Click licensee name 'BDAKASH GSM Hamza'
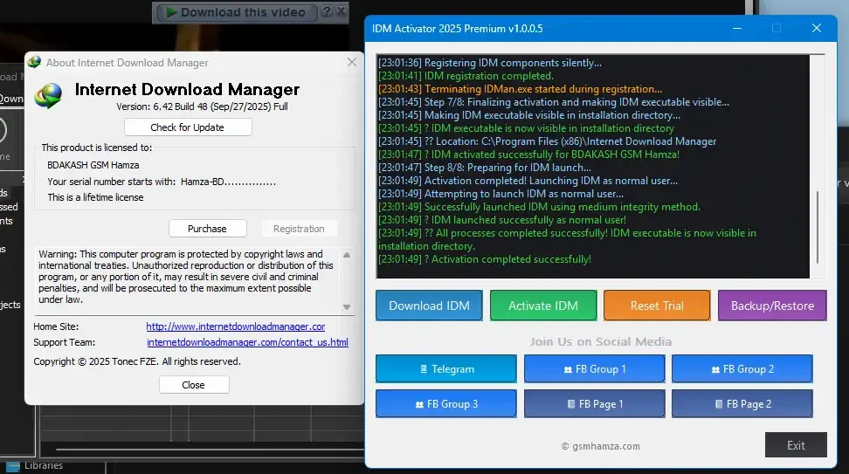This screenshot has width=849, height=474. 93,165
